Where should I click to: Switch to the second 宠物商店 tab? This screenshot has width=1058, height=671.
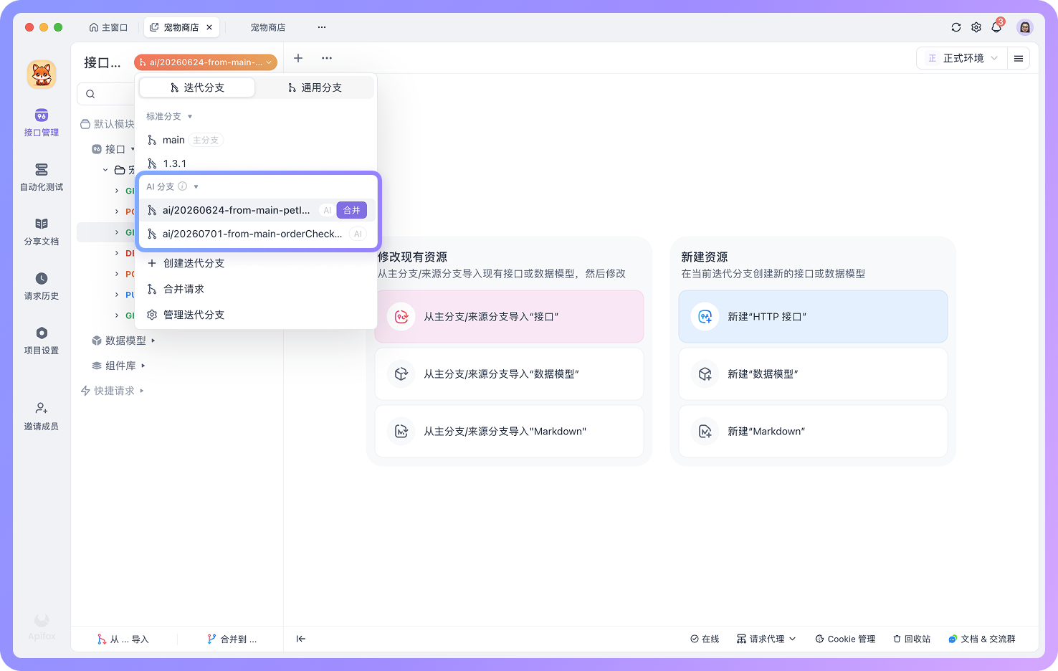267,27
